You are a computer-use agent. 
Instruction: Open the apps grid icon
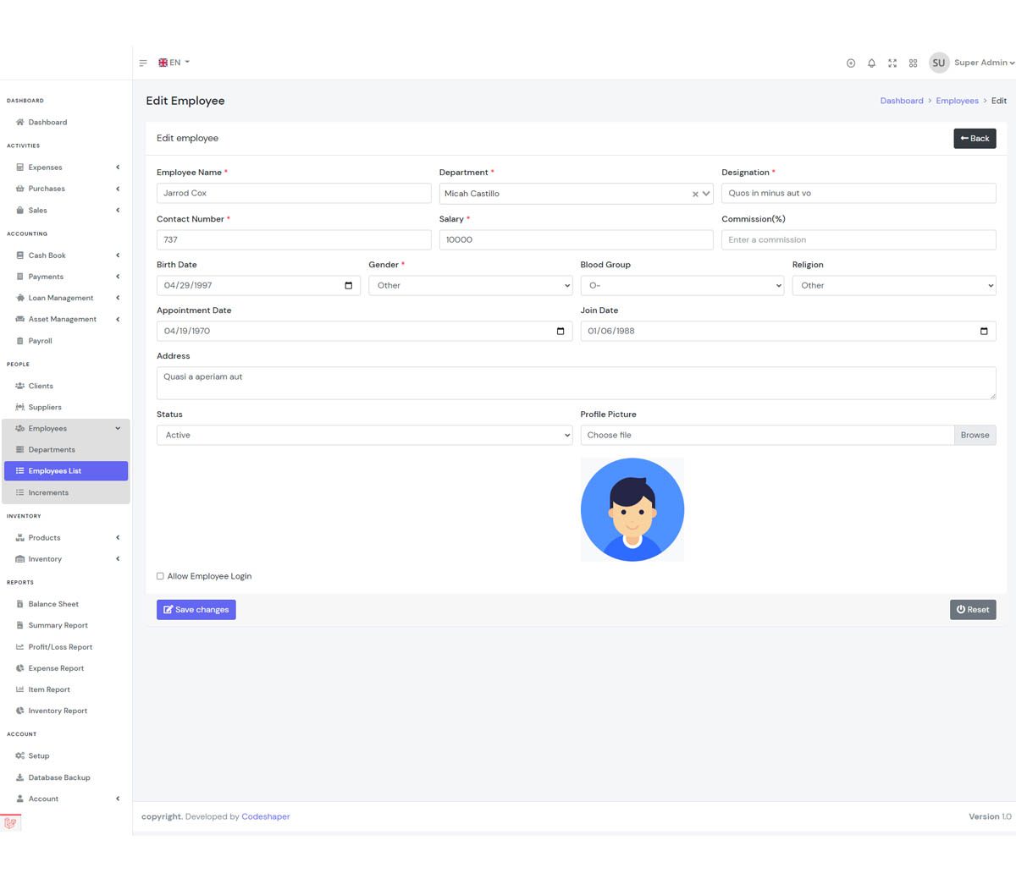[x=913, y=63]
